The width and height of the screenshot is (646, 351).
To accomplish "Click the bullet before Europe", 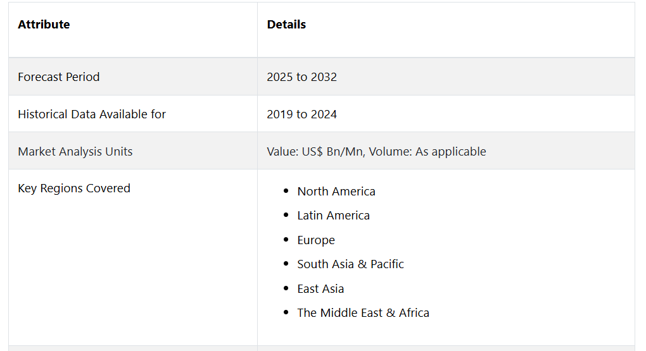I will [286, 240].
